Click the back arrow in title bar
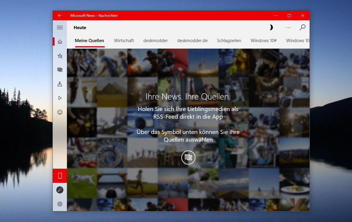 click(60, 16)
